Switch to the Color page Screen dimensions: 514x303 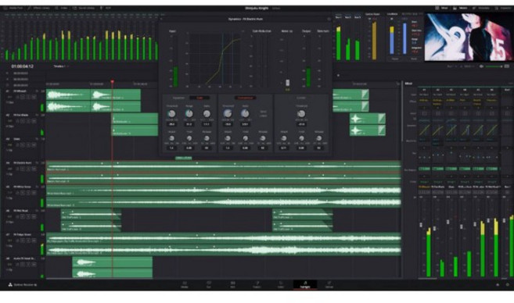tap(281, 285)
